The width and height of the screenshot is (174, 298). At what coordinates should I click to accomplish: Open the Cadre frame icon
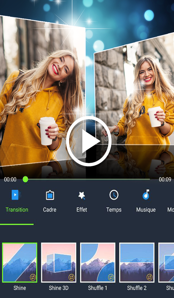50,195
